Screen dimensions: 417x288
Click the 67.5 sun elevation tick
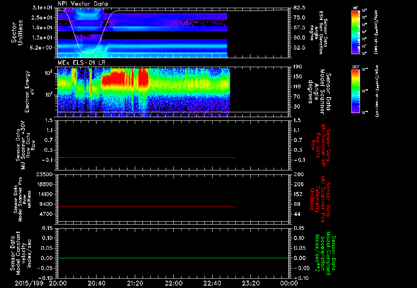point(299,28)
